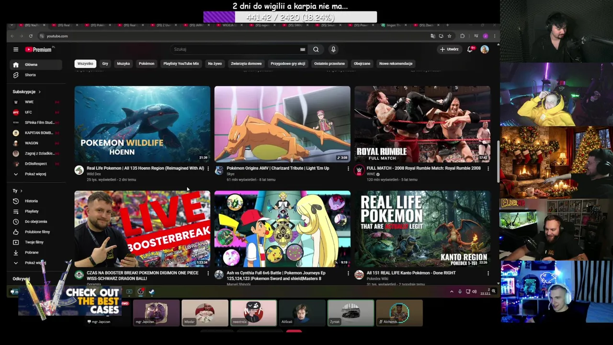Start voice search with microphone icon
The width and height of the screenshot is (613, 345).
pos(333,49)
